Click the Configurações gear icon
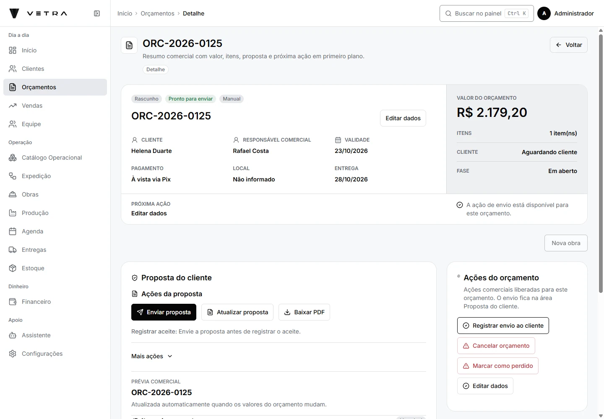This screenshot has height=419, width=604. click(13, 354)
